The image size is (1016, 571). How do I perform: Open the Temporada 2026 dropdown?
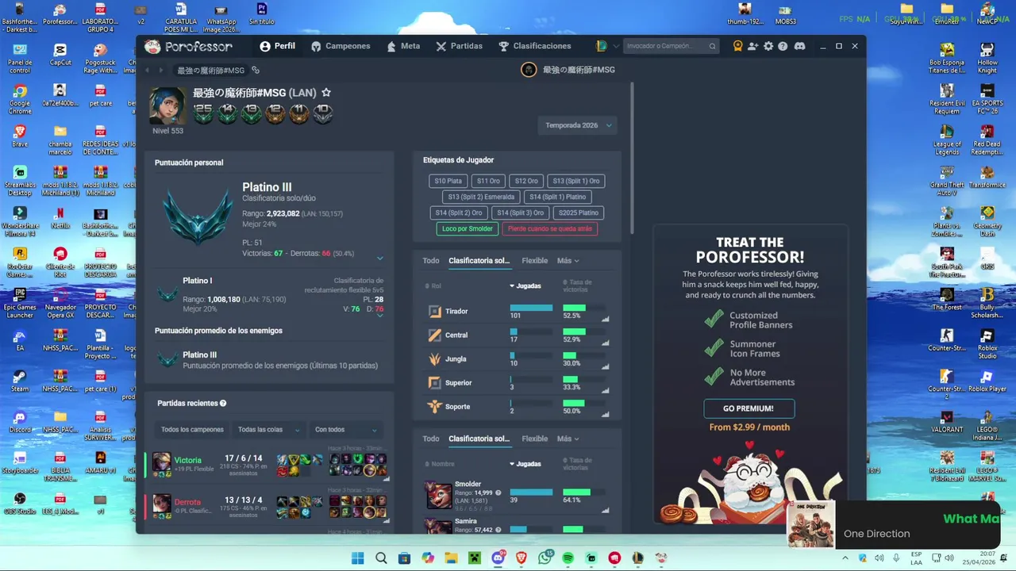coord(578,125)
